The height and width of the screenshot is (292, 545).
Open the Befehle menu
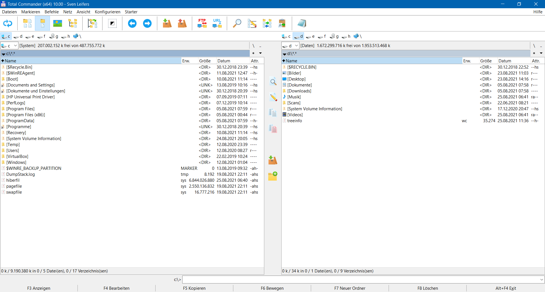52,12
